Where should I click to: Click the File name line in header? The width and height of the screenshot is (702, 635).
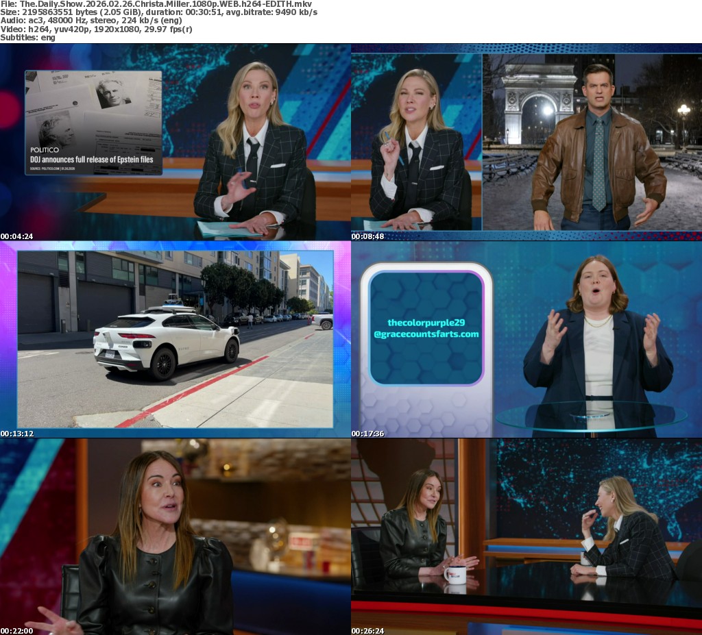pos(156,4)
